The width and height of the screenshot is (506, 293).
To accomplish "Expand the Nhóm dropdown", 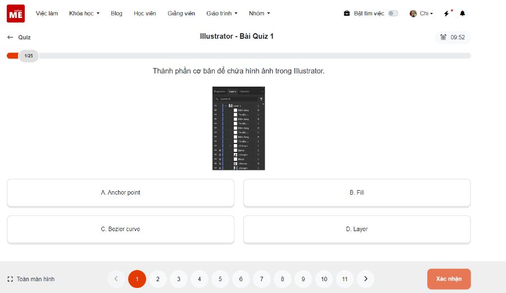I will [259, 13].
